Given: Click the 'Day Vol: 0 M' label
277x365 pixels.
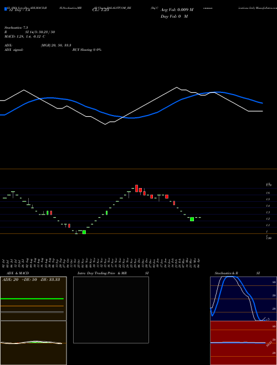Looking at the screenshot, I should tap(174, 17).
